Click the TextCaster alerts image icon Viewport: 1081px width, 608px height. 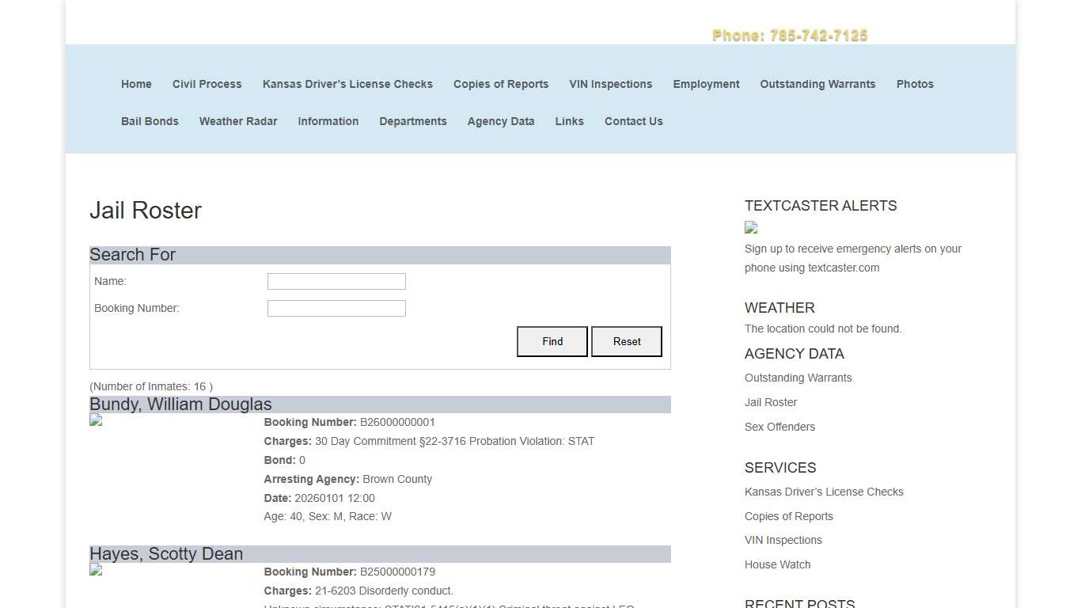(751, 228)
